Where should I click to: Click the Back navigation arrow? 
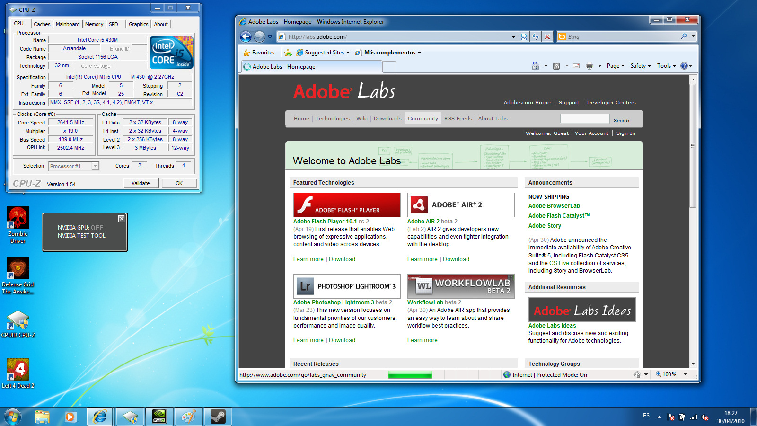(x=246, y=37)
